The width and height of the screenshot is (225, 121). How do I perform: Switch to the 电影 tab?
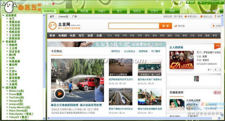click(x=67, y=11)
